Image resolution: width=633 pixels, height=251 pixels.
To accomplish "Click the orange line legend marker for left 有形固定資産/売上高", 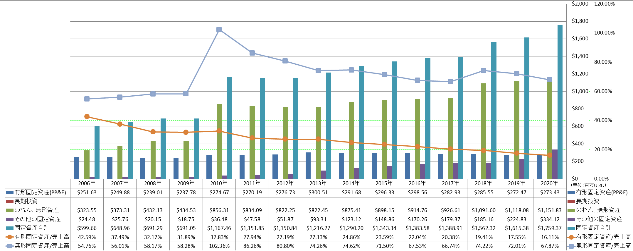I will [x=10, y=237].
